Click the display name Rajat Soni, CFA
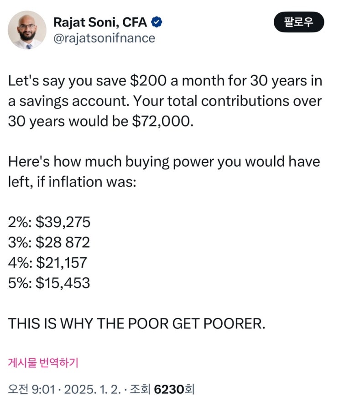 (x=100, y=21)
